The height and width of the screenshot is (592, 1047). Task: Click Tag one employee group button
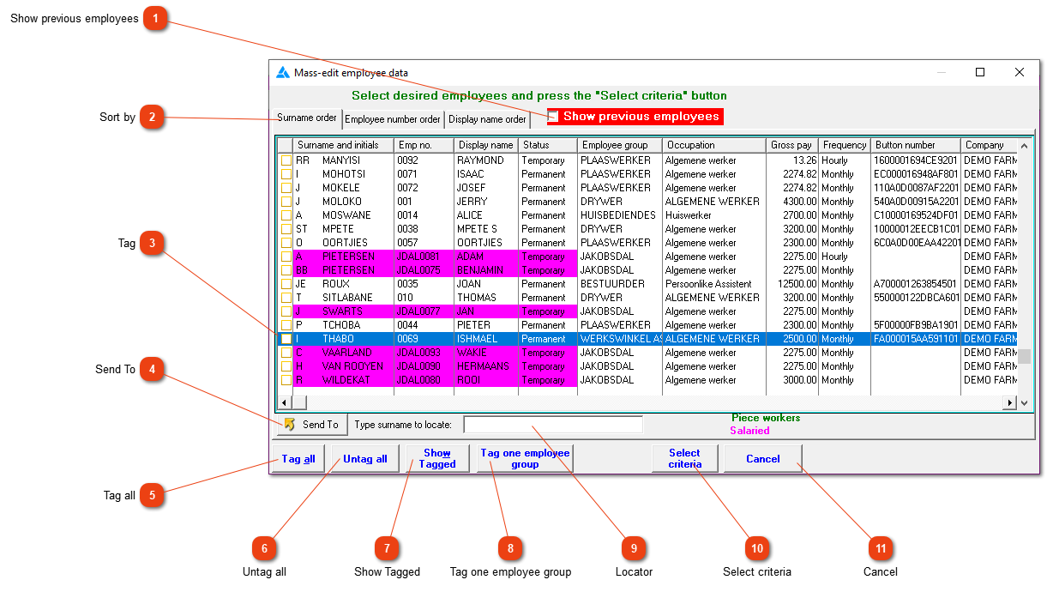click(525, 459)
